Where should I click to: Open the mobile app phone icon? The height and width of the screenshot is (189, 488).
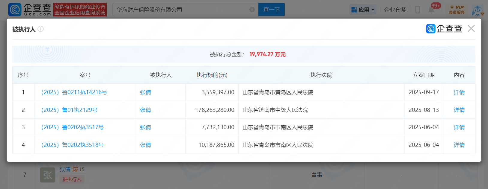(418, 10)
